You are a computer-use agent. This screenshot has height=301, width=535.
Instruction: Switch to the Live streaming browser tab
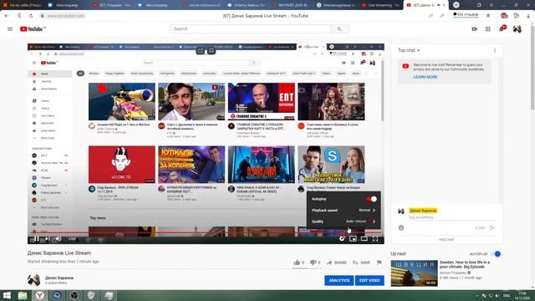click(x=381, y=5)
